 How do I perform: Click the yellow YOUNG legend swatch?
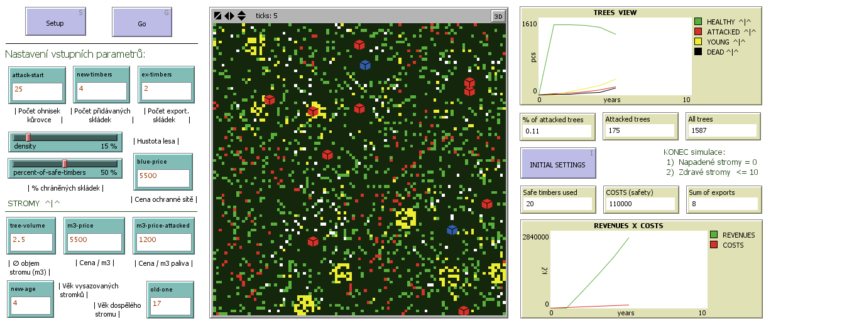coord(697,42)
